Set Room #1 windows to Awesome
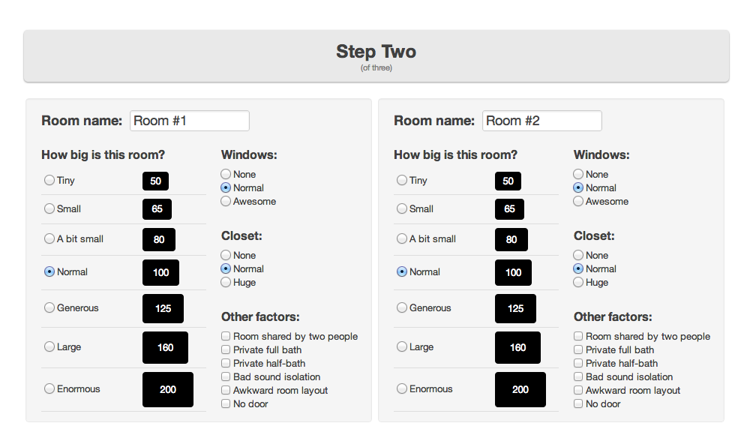 tap(226, 202)
